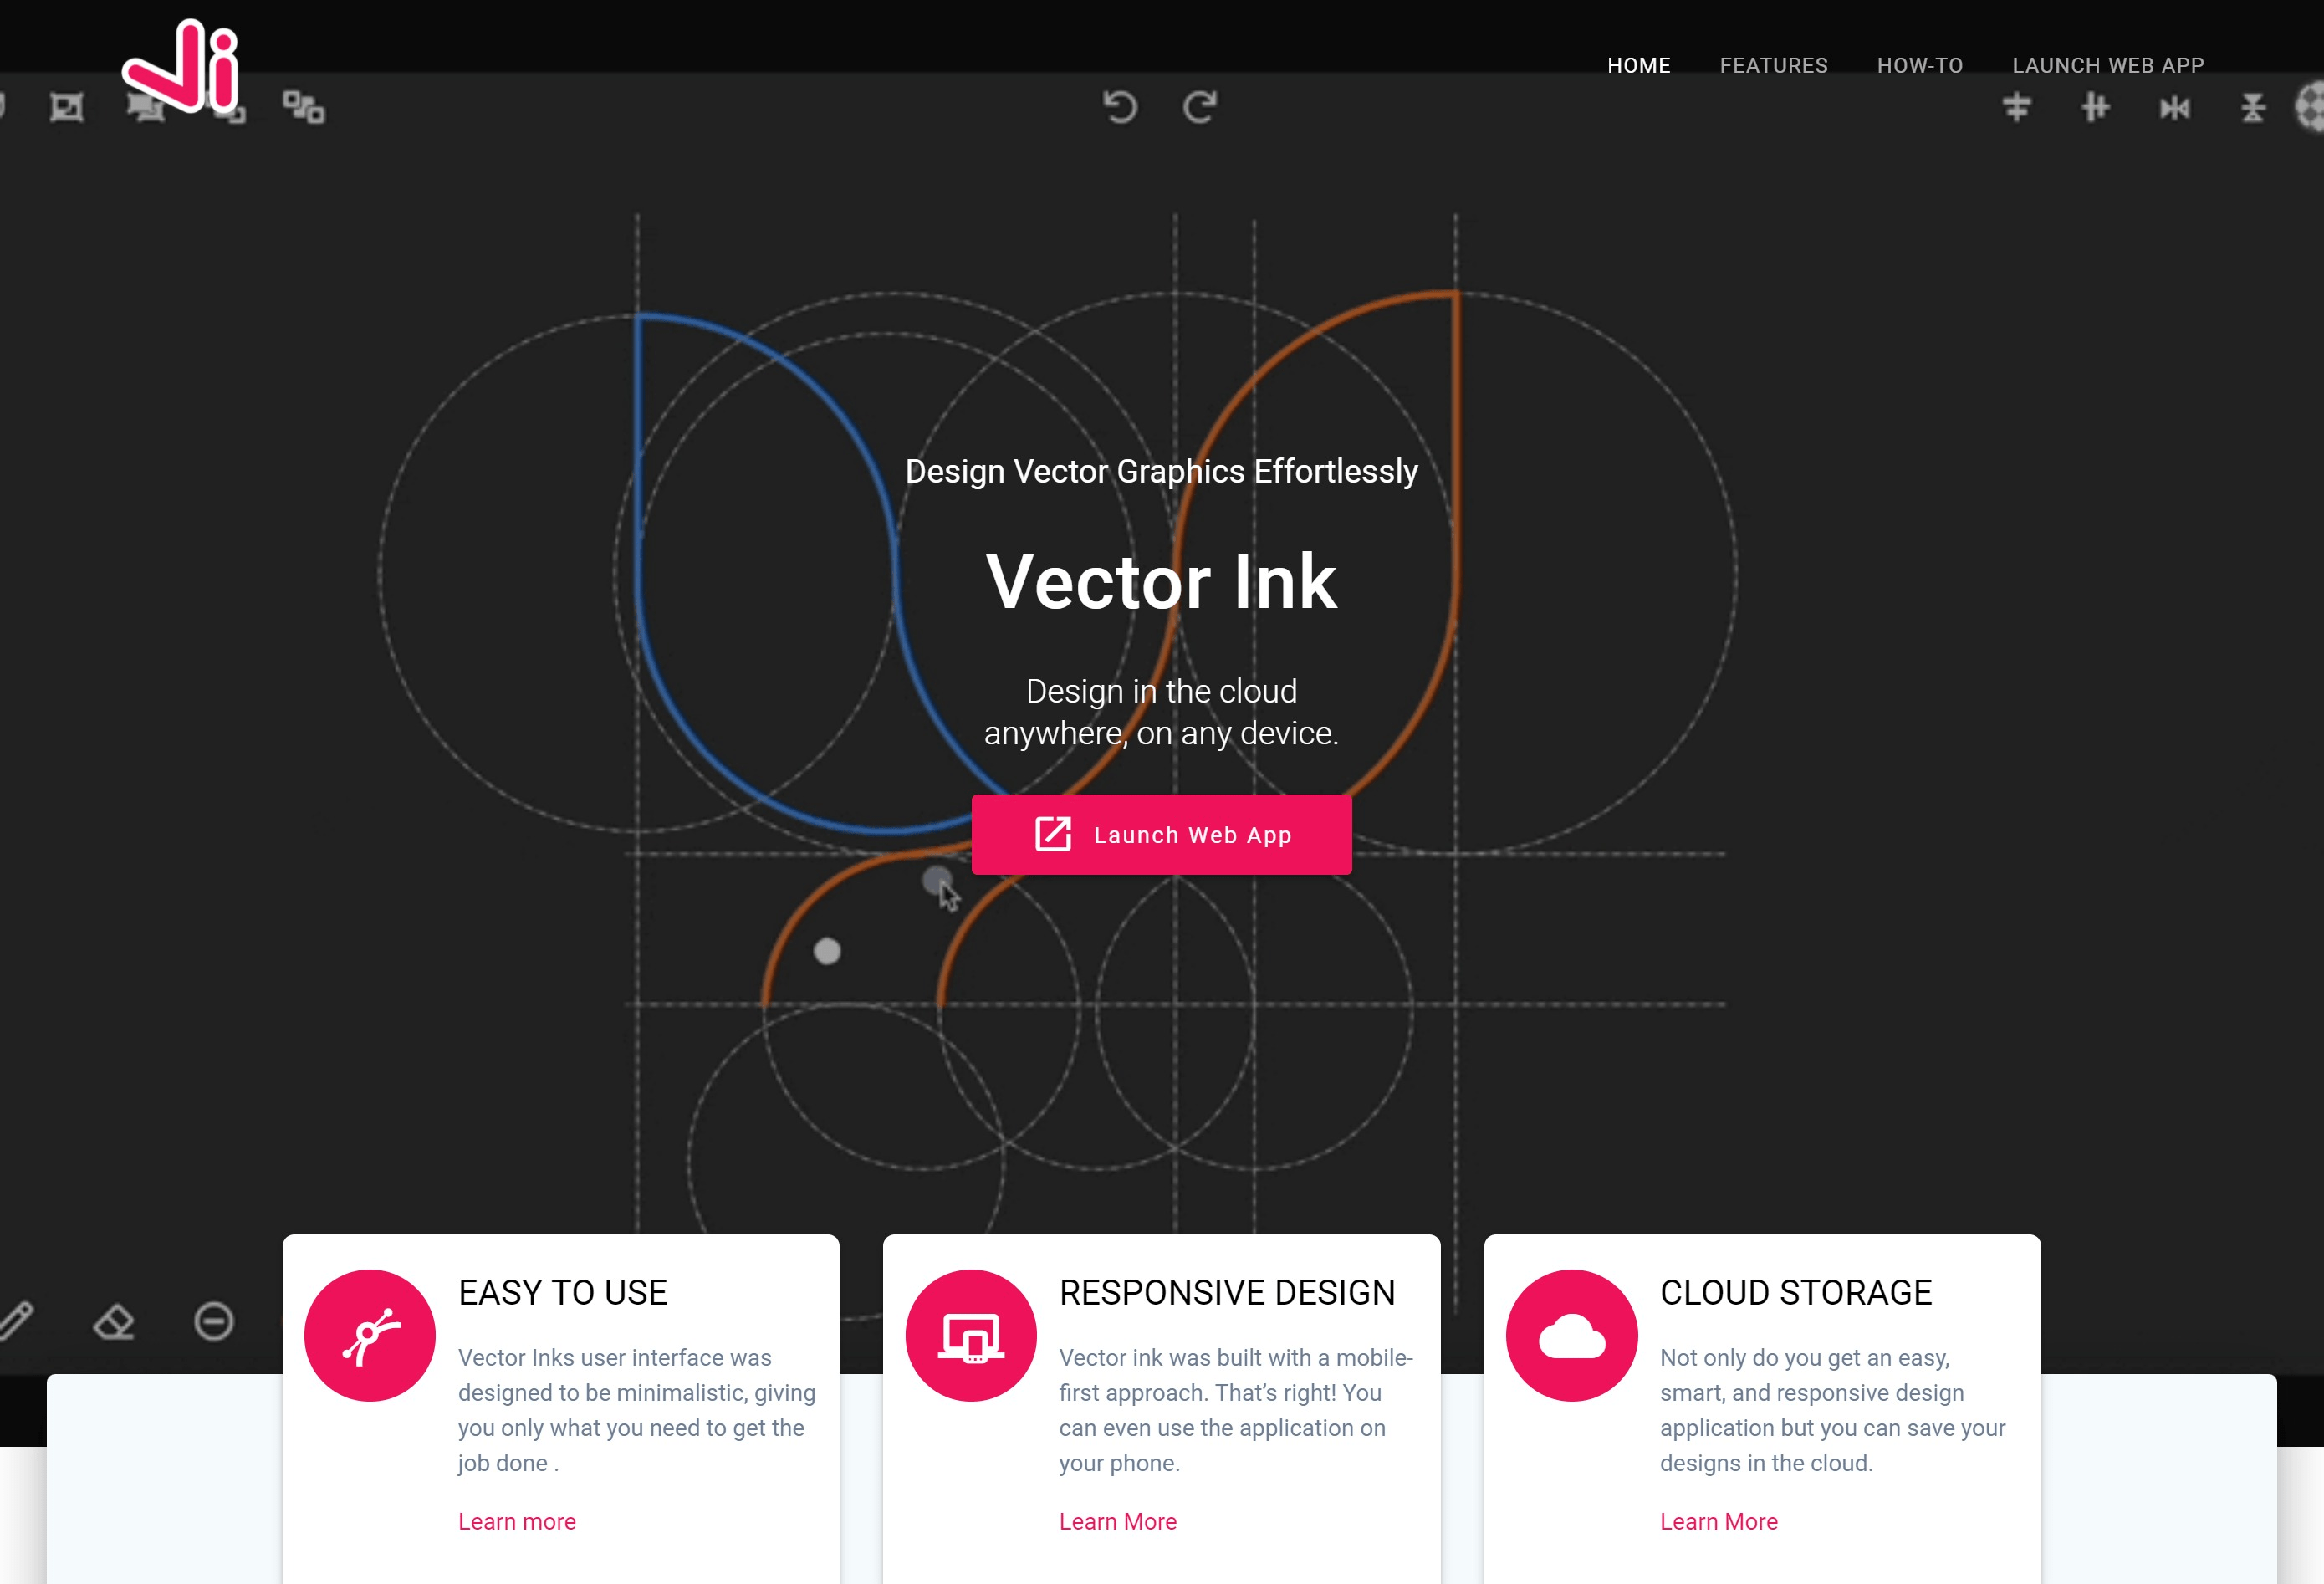Click the eraser tool icon
Image resolution: width=2324 pixels, height=1584 pixels.
point(115,1323)
